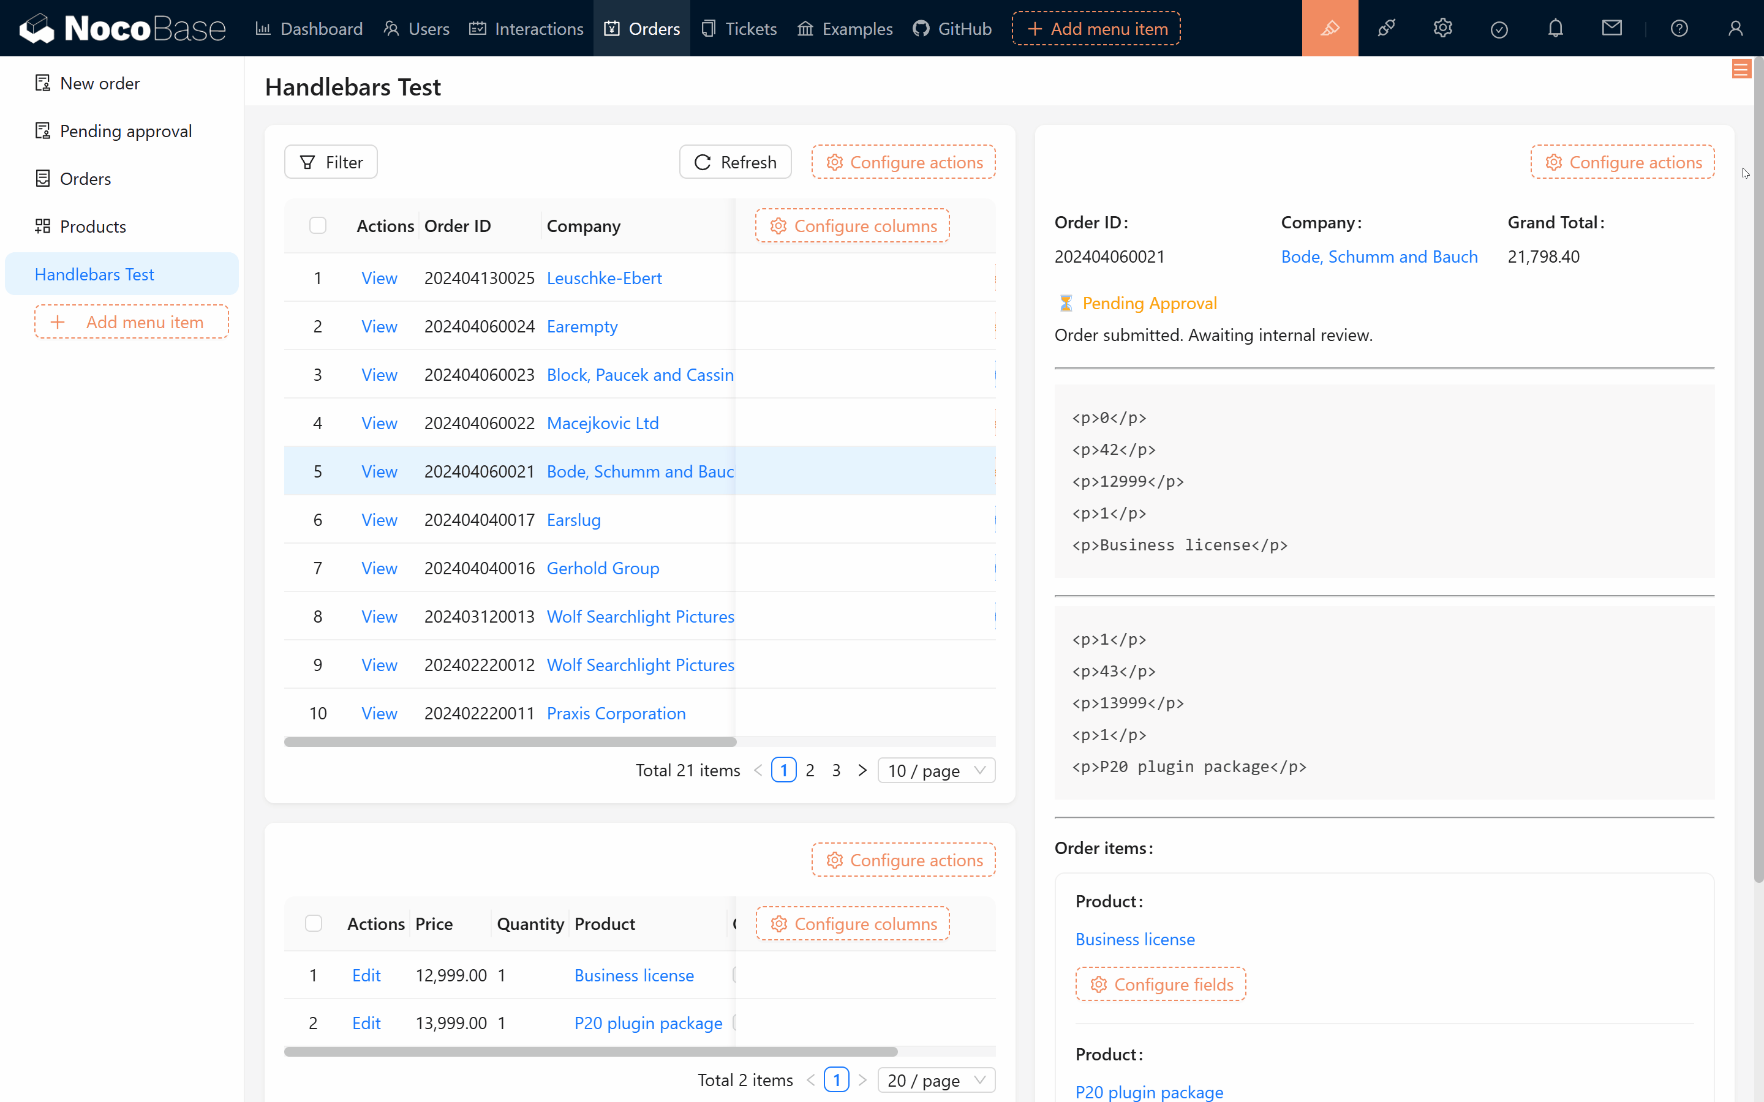Open the 20 / page size dropdown
Image resolution: width=1764 pixels, height=1102 pixels.
click(936, 1080)
